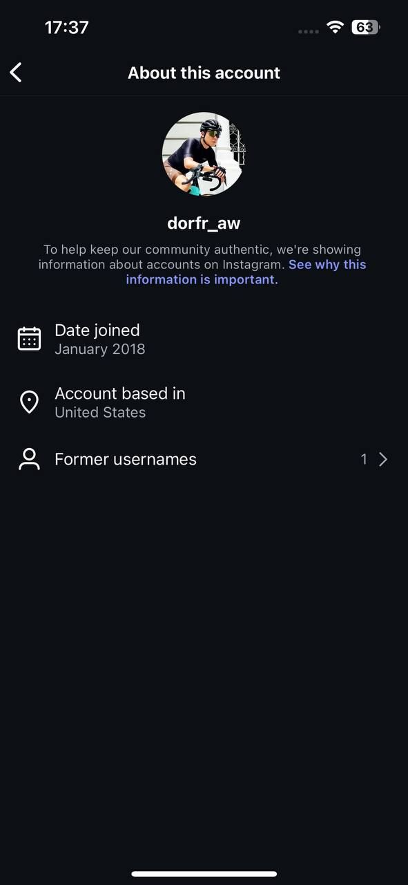408x885 pixels.
Task: Tap the dorfr_aw username
Action: pyautogui.click(x=204, y=223)
